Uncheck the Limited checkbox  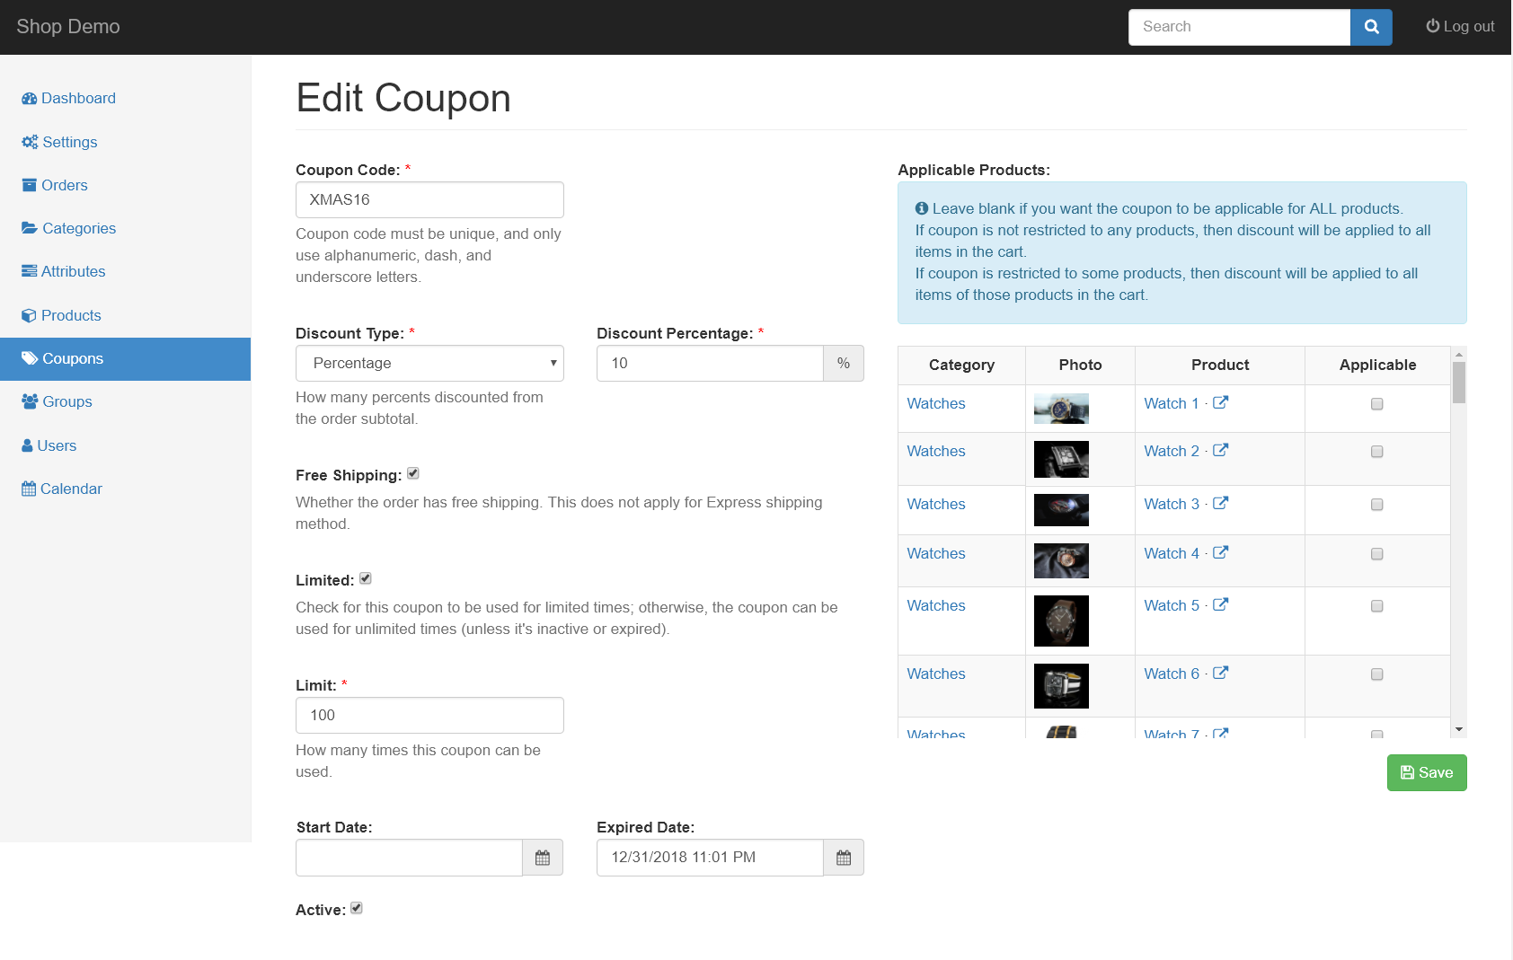(366, 578)
